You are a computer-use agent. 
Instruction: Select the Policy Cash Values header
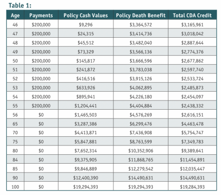point(85,15)
